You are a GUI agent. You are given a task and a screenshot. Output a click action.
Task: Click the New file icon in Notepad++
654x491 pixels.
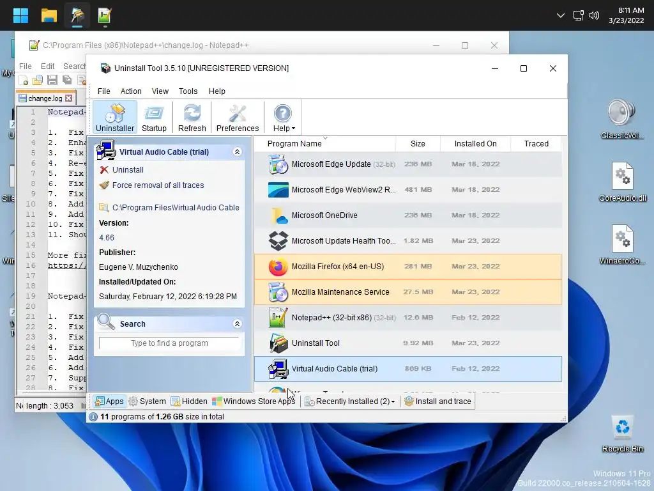pyautogui.click(x=24, y=80)
